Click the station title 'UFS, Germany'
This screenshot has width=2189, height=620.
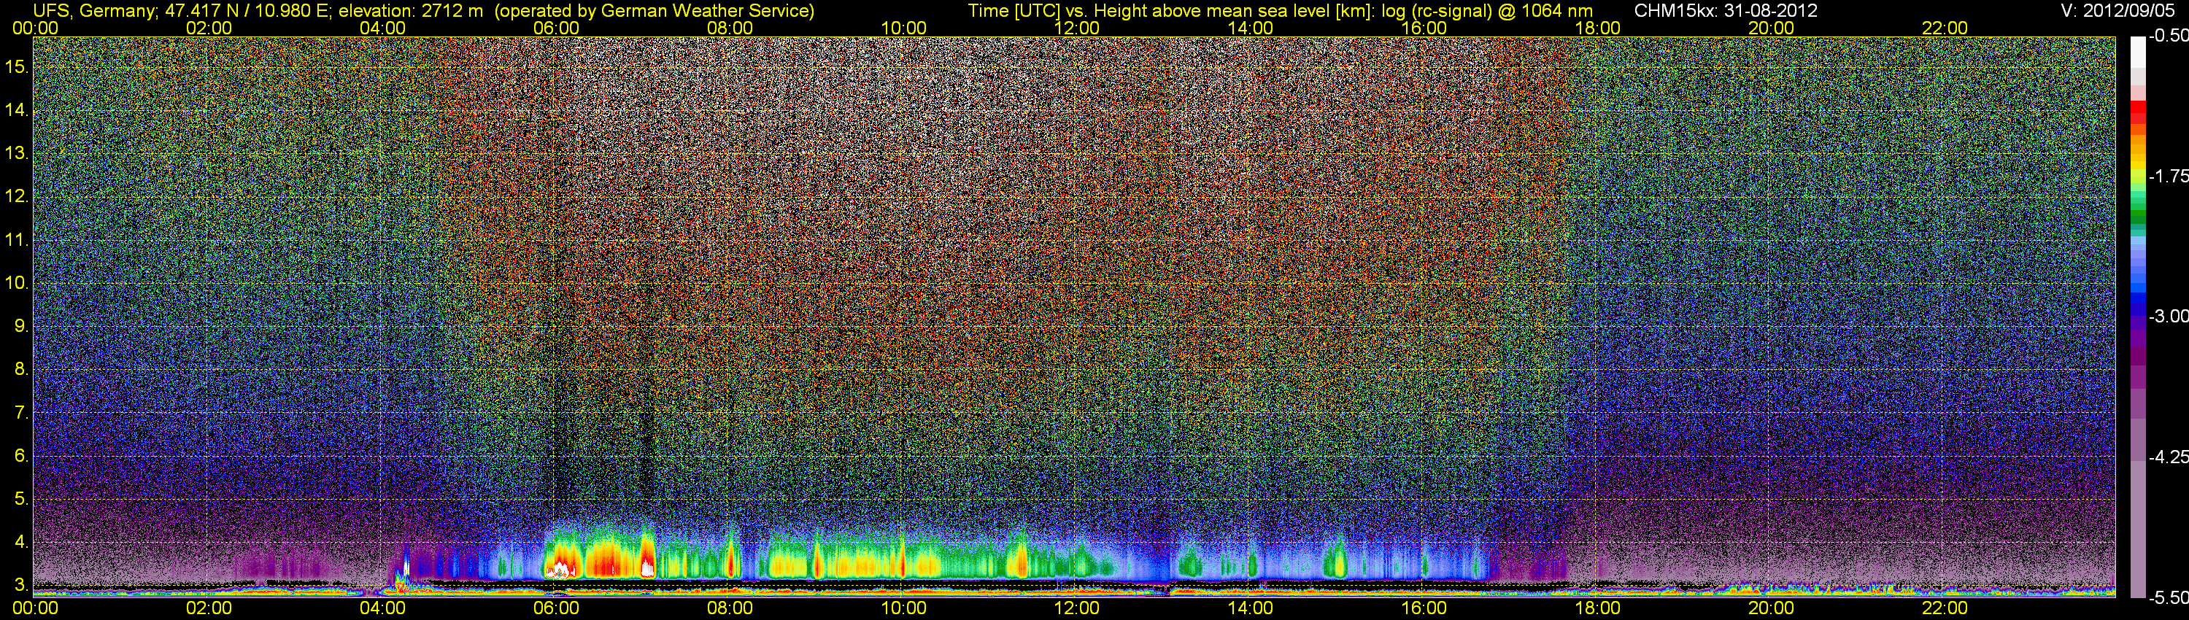coord(93,10)
